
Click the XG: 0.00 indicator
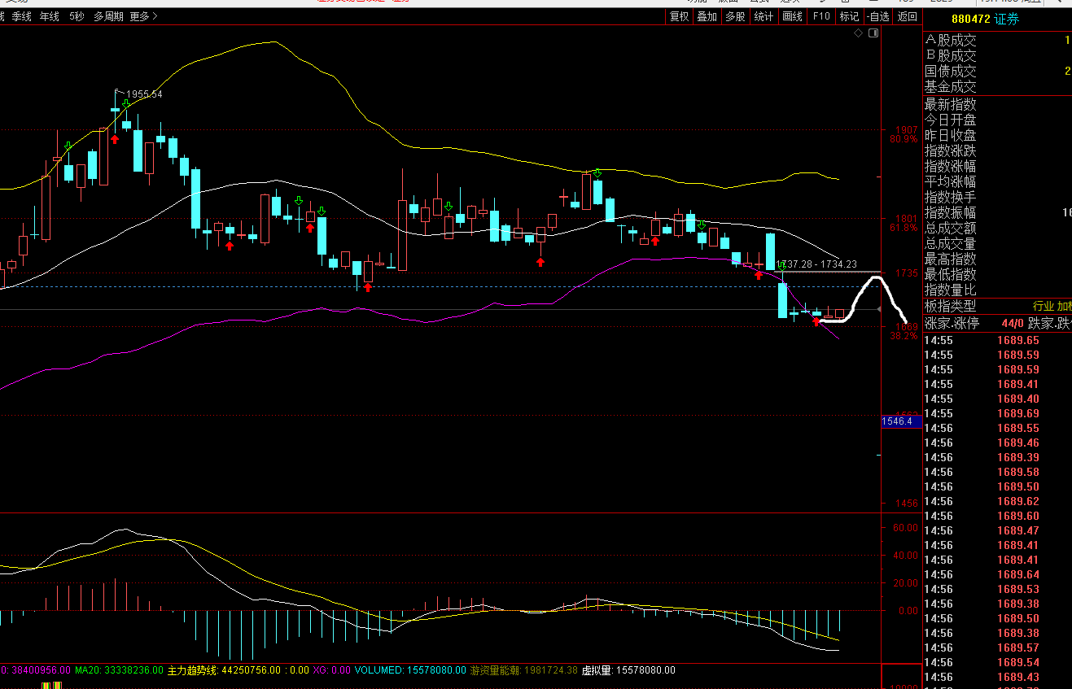330,670
